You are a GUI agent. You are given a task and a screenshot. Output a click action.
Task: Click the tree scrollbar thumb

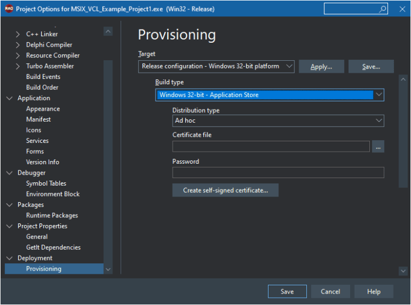coord(108,162)
